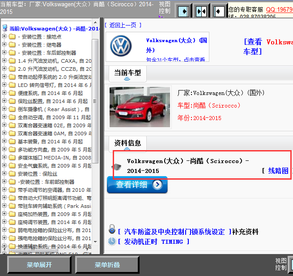Click the QQ customer service number link
The height and width of the screenshot is (276, 293).
point(280,9)
